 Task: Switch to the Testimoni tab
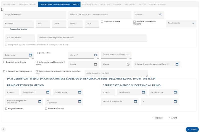(x=130, y=4)
